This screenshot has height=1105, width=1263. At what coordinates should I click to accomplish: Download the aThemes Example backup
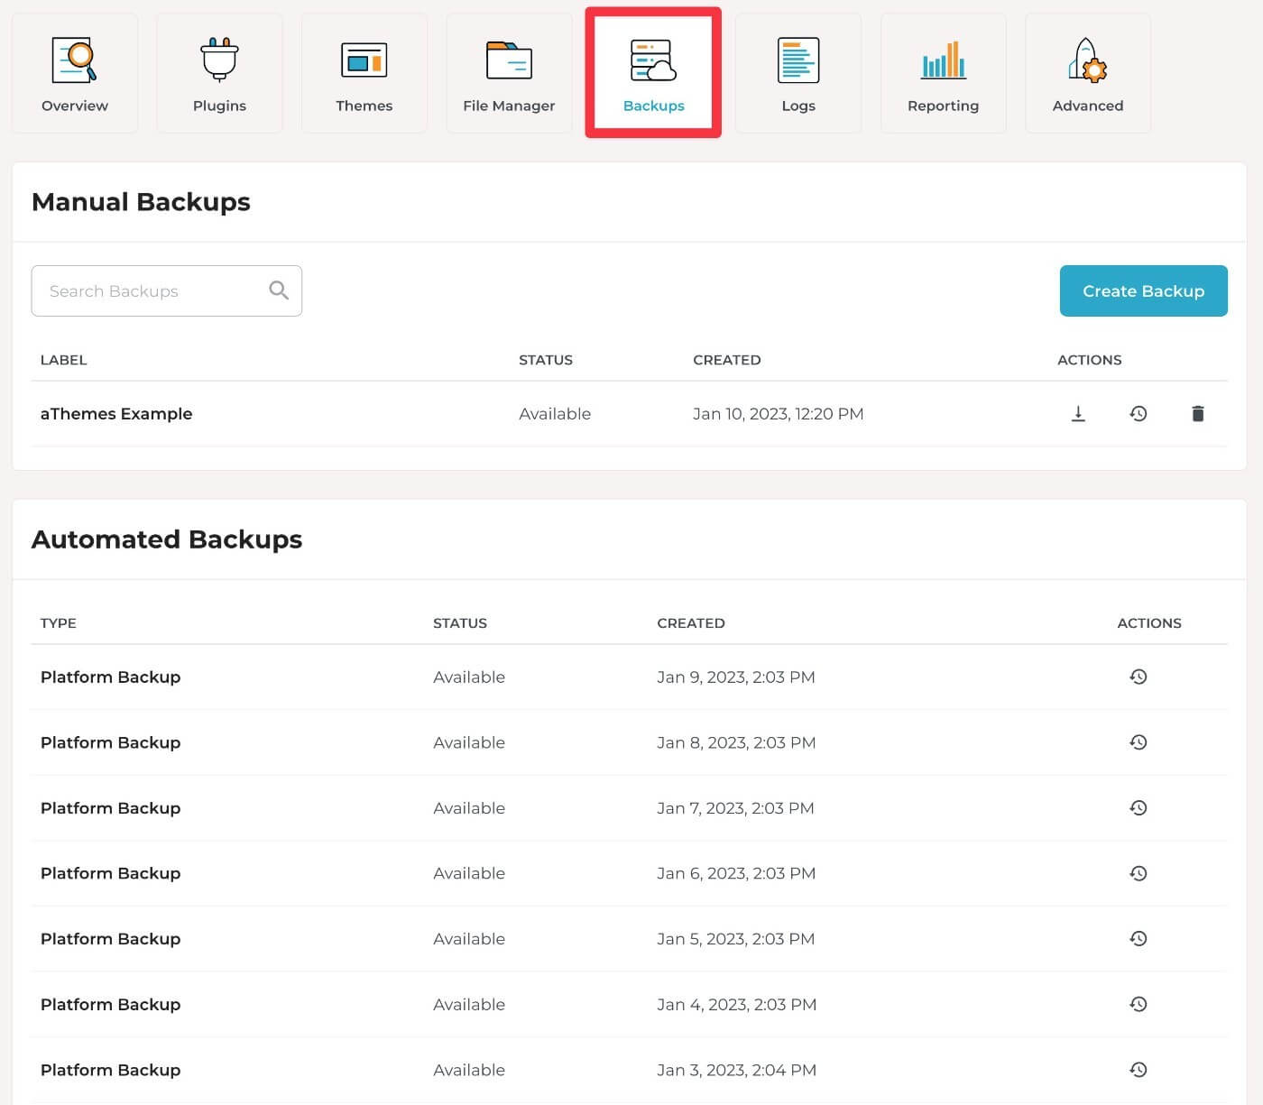point(1078,413)
